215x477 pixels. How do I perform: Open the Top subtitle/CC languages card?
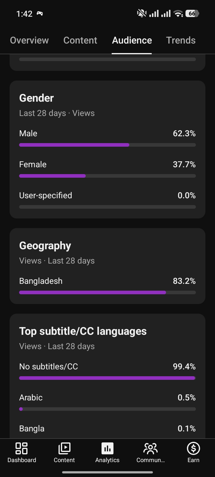(107, 376)
